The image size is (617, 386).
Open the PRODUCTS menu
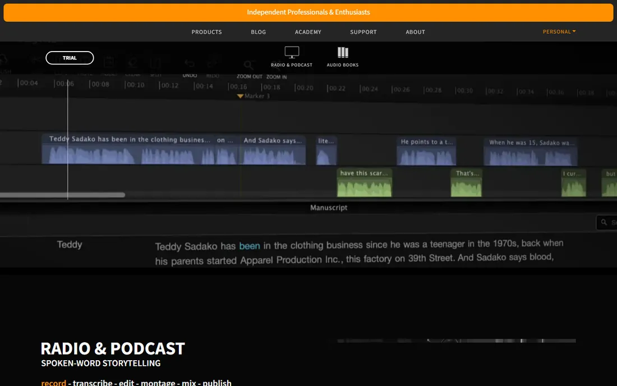206,32
